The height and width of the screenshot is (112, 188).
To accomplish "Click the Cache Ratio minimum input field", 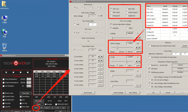I will point(176,54).
